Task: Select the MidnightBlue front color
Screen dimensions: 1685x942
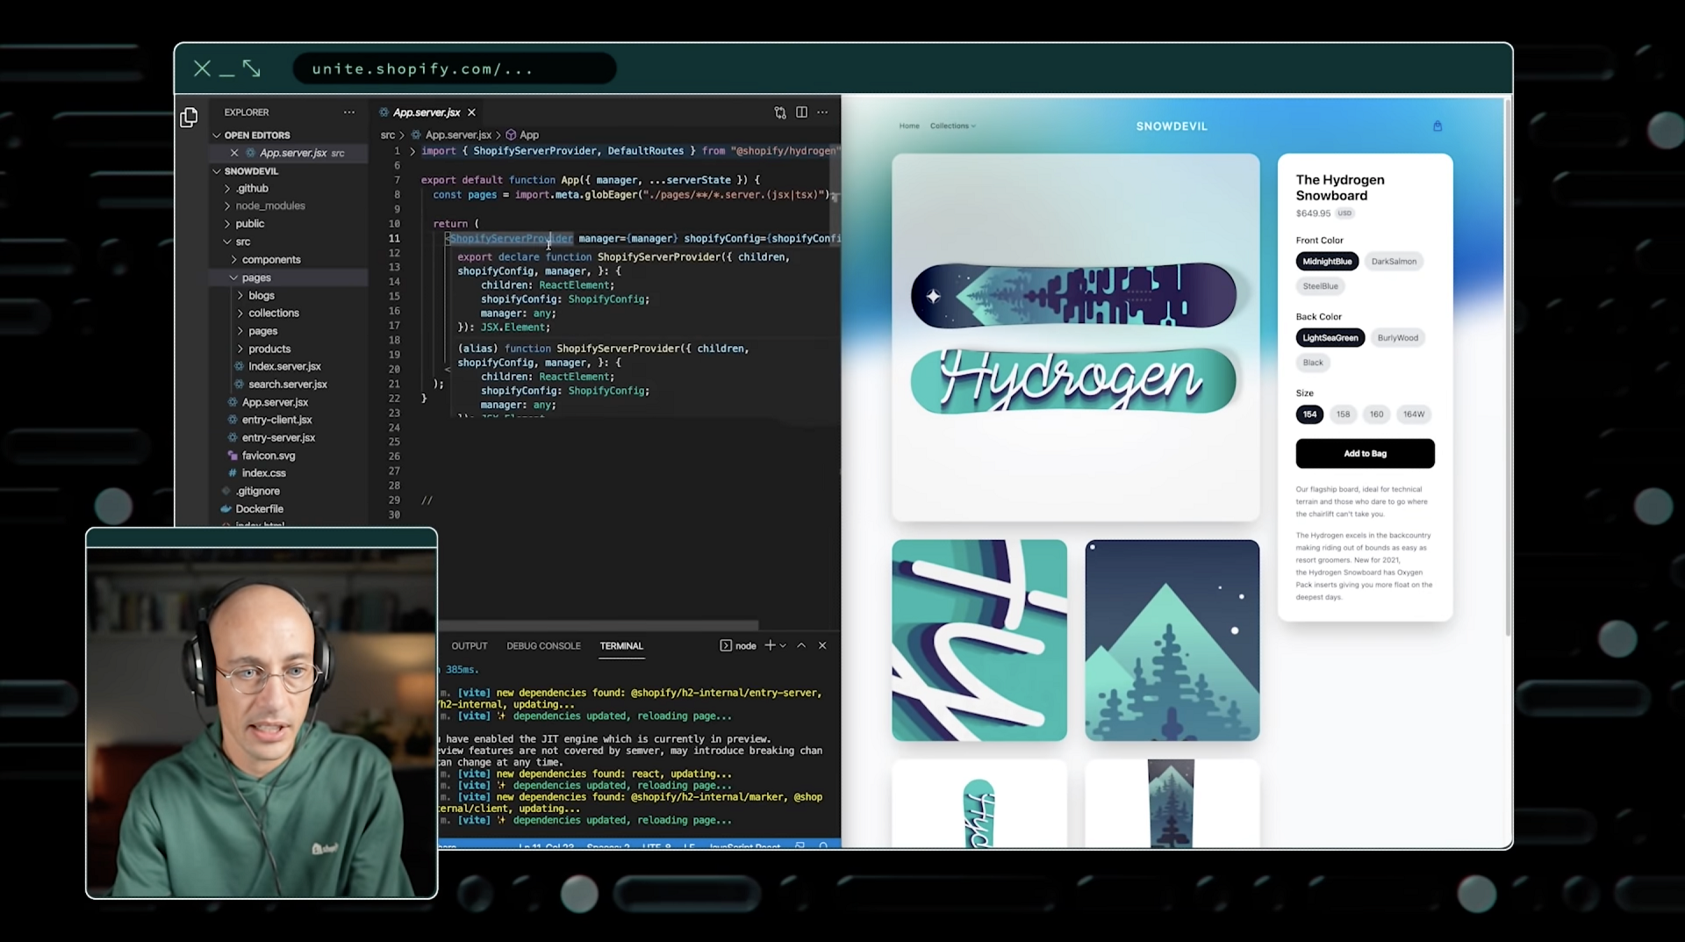Action: click(1327, 262)
